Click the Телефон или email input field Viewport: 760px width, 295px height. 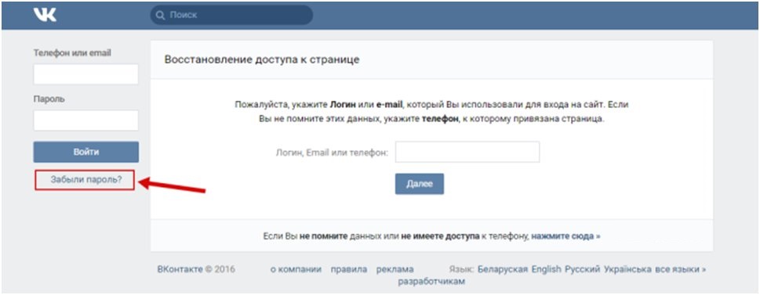click(85, 74)
